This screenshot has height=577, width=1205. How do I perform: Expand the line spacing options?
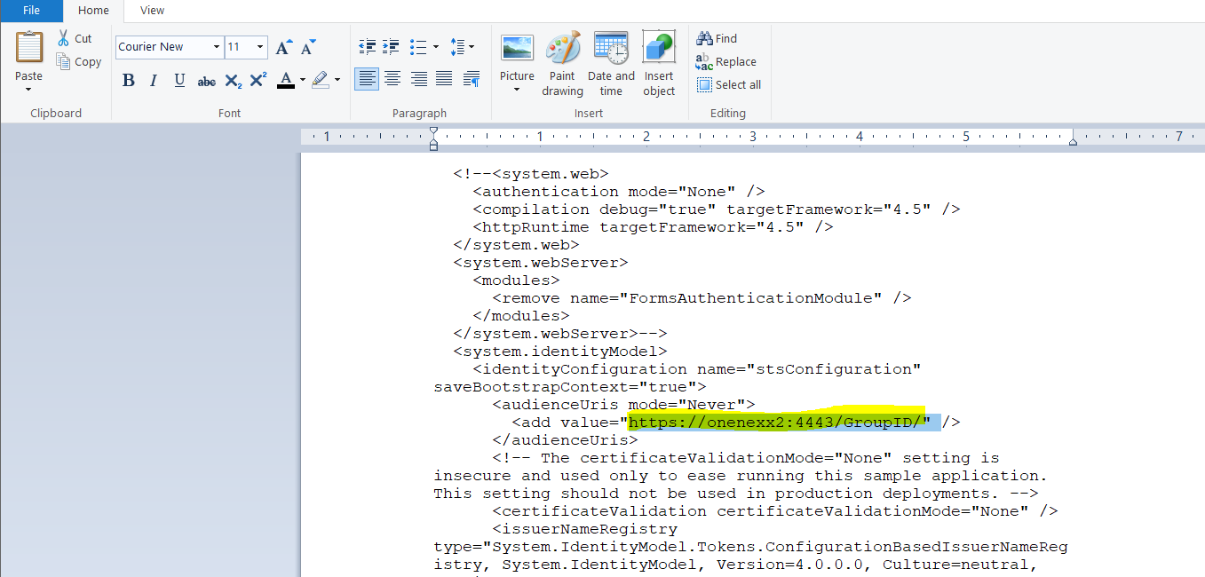point(472,46)
